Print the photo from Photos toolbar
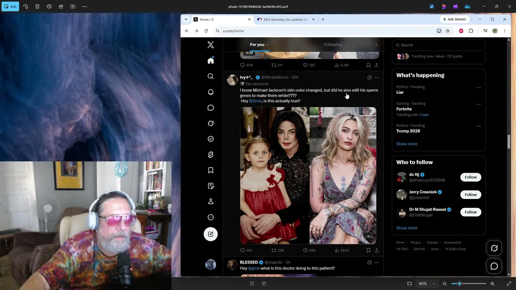The image size is (516, 290). pos(49,6)
